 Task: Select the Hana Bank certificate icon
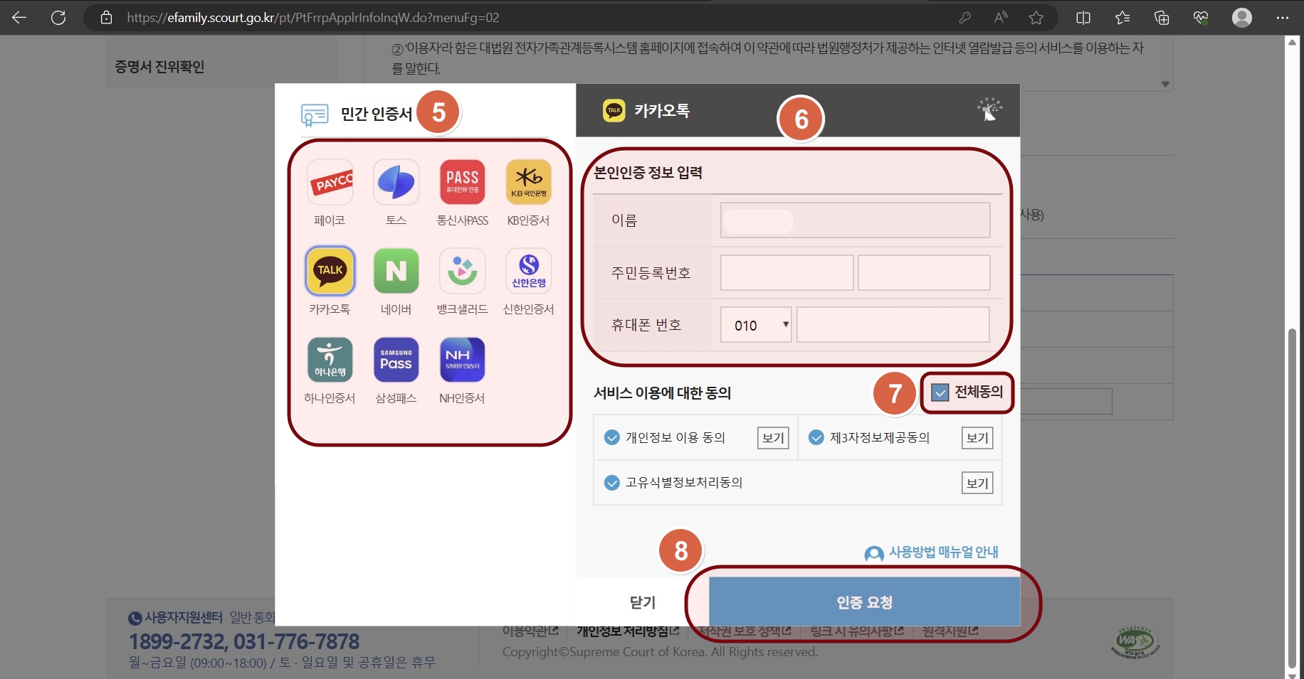[x=330, y=360]
